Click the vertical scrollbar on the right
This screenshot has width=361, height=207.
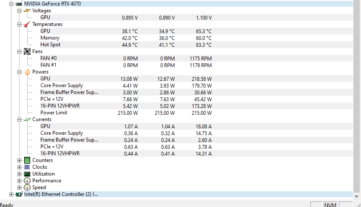pos(357,98)
